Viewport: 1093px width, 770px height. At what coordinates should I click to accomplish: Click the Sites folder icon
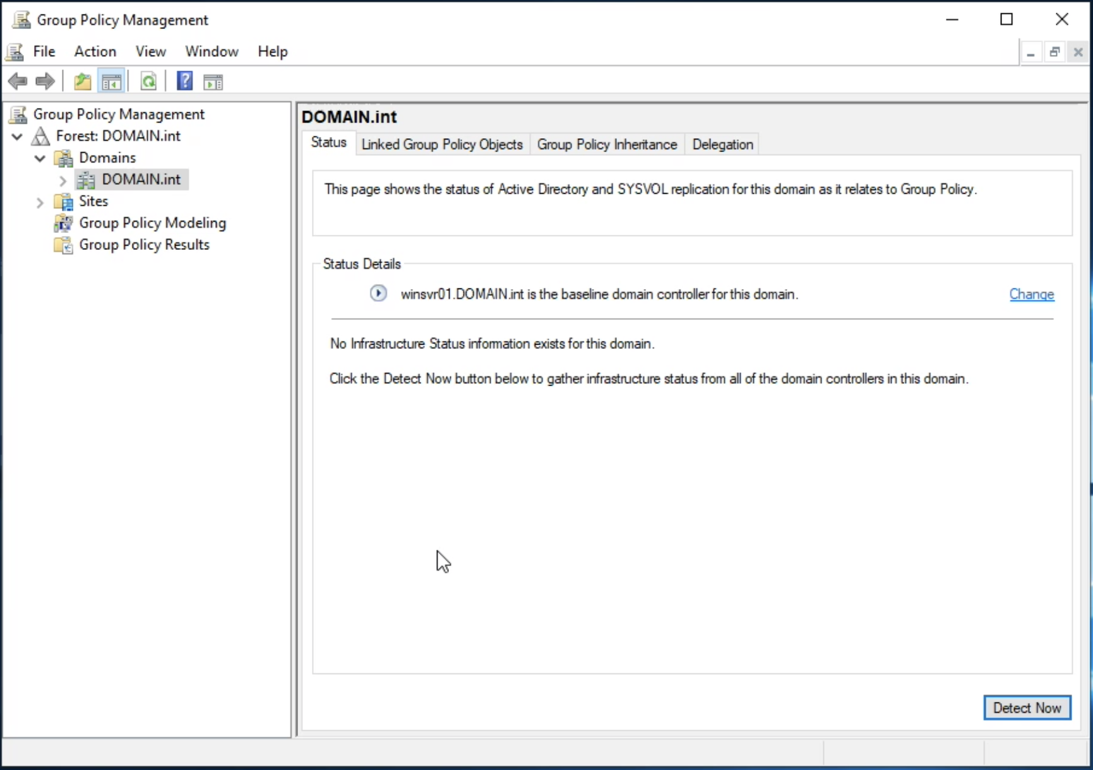64,201
